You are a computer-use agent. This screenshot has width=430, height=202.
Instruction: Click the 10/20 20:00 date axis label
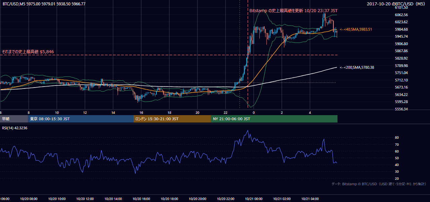coord(198,199)
